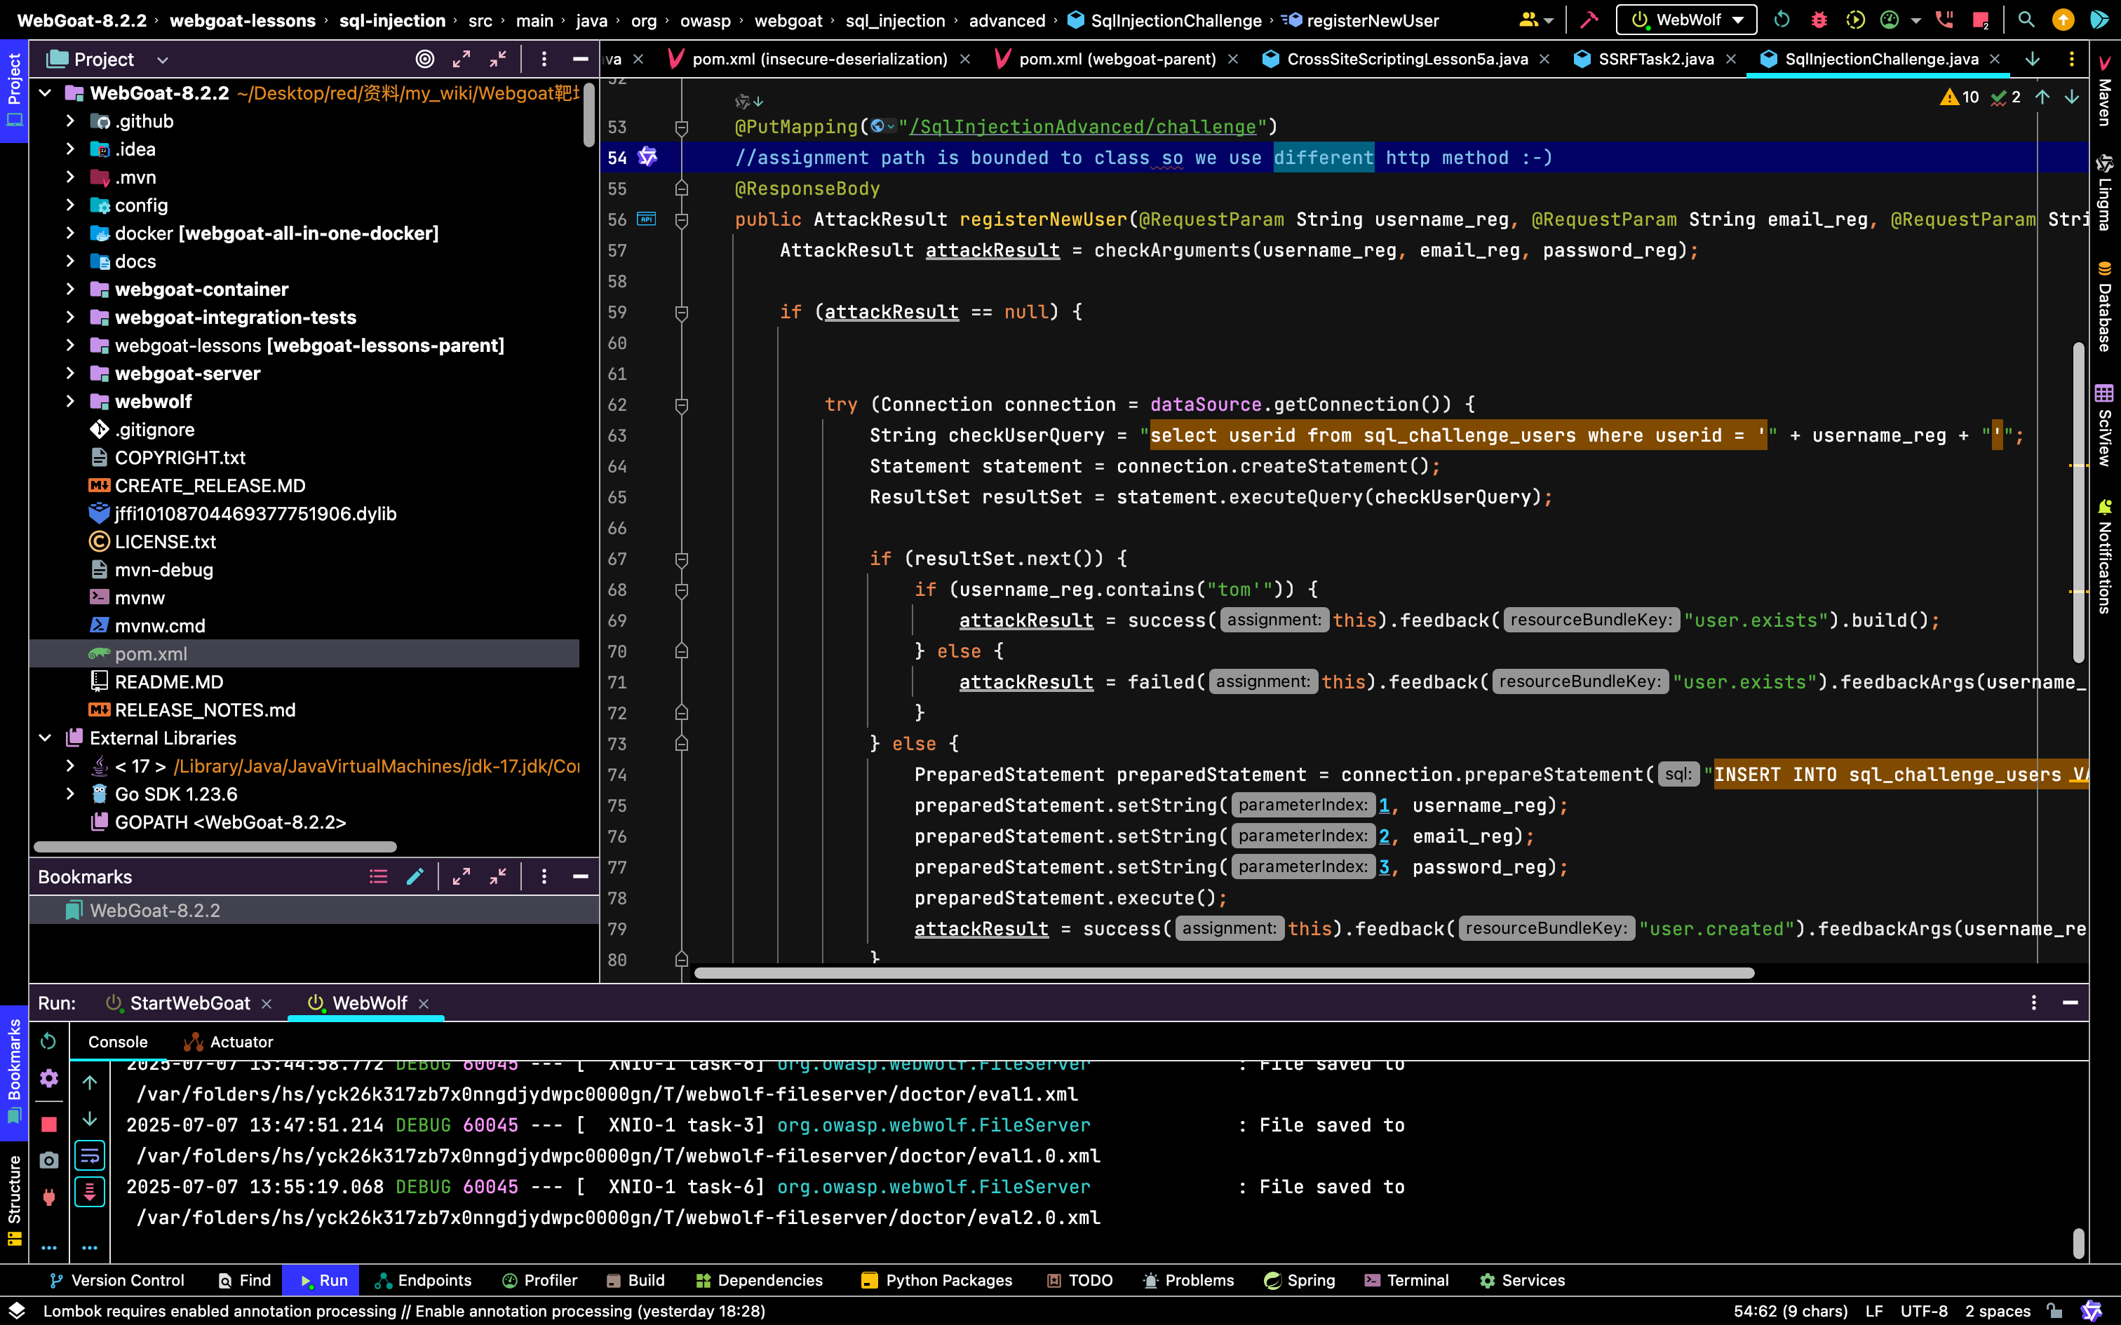This screenshot has width=2121, height=1325.
Task: Click the Build hammer icon
Action: pos(1589,20)
